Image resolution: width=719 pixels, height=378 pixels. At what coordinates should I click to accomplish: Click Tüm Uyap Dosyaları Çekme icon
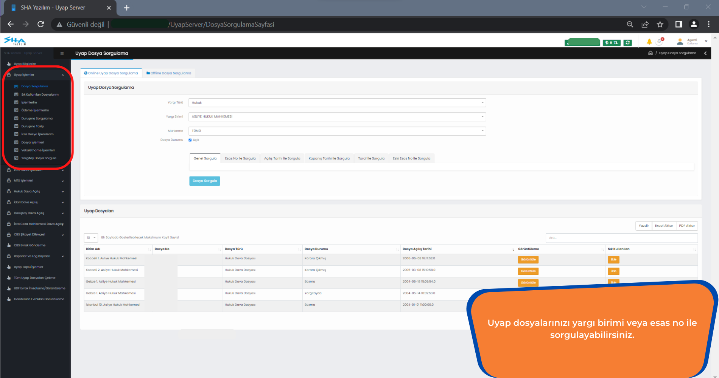[x=9, y=278]
